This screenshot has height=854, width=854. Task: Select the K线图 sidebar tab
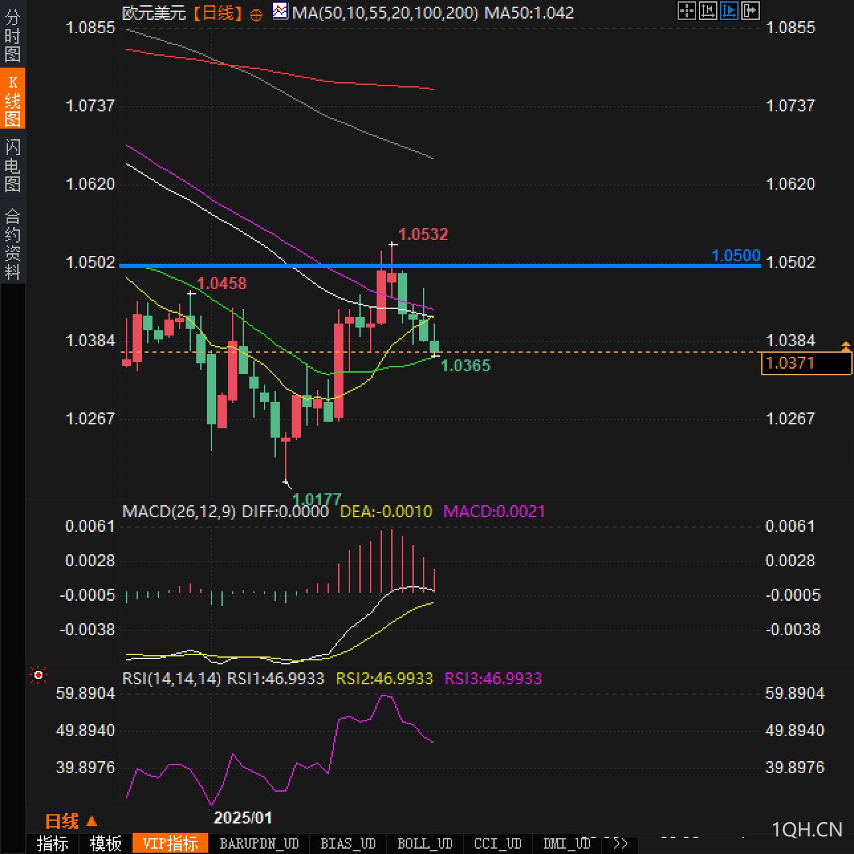[13, 99]
